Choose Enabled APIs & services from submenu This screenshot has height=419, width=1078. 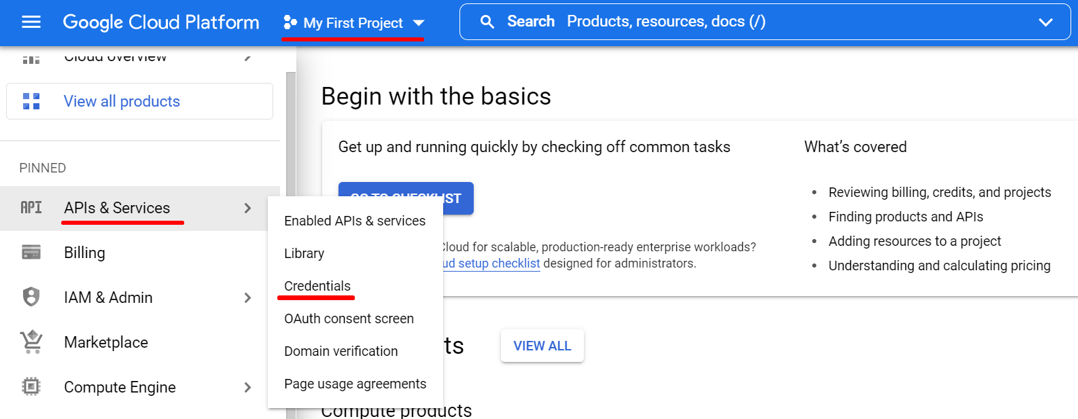click(x=355, y=221)
